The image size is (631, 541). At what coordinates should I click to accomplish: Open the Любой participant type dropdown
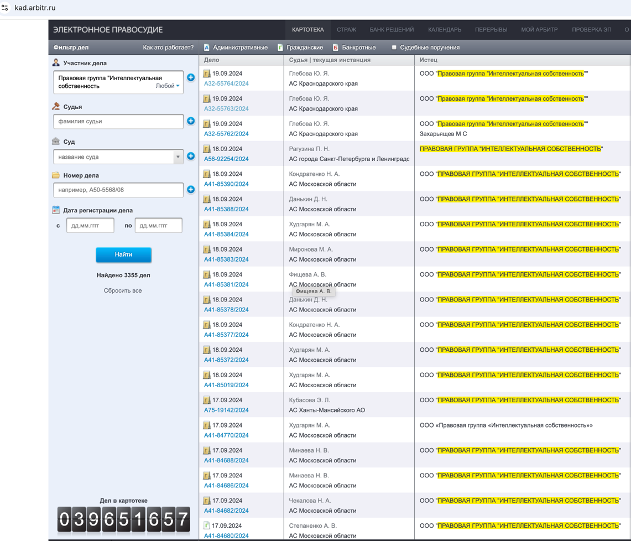tap(168, 86)
